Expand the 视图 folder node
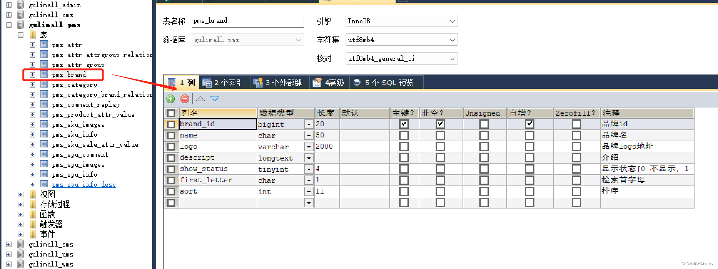 [21, 195]
